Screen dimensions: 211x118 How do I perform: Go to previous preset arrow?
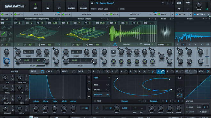pos(168,3)
